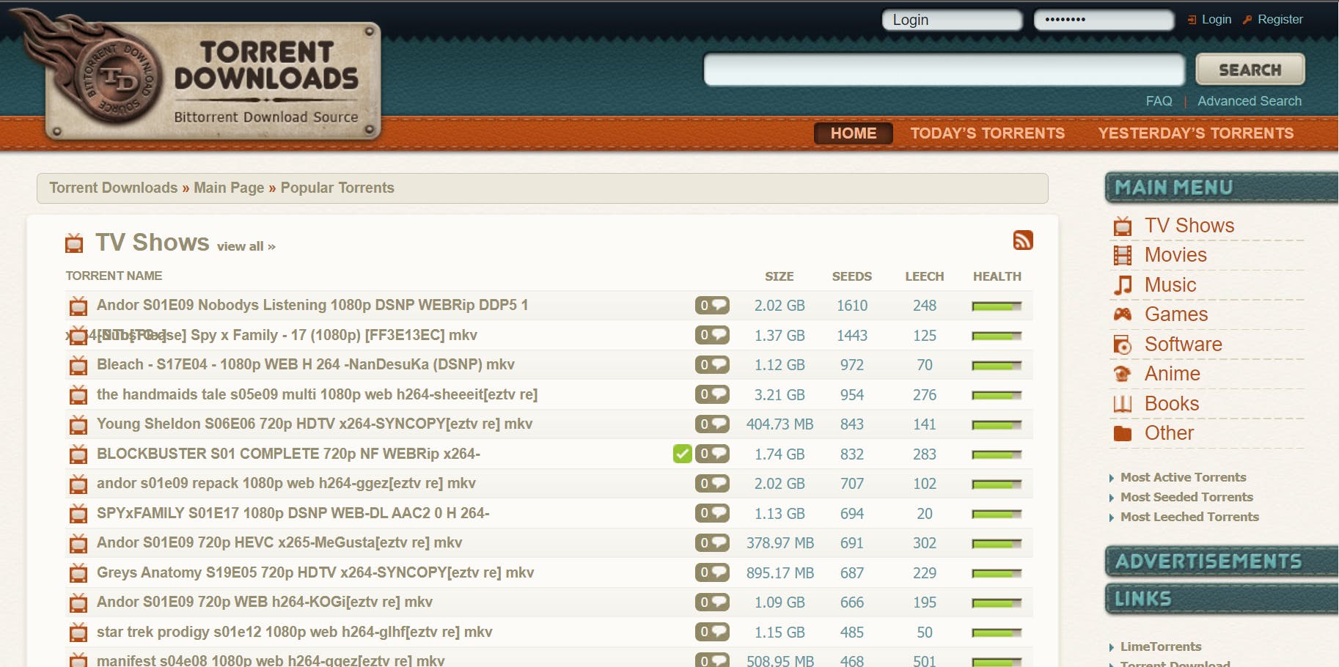
Task: Click health bar of Bleach S17E04 torrent
Action: click(997, 366)
